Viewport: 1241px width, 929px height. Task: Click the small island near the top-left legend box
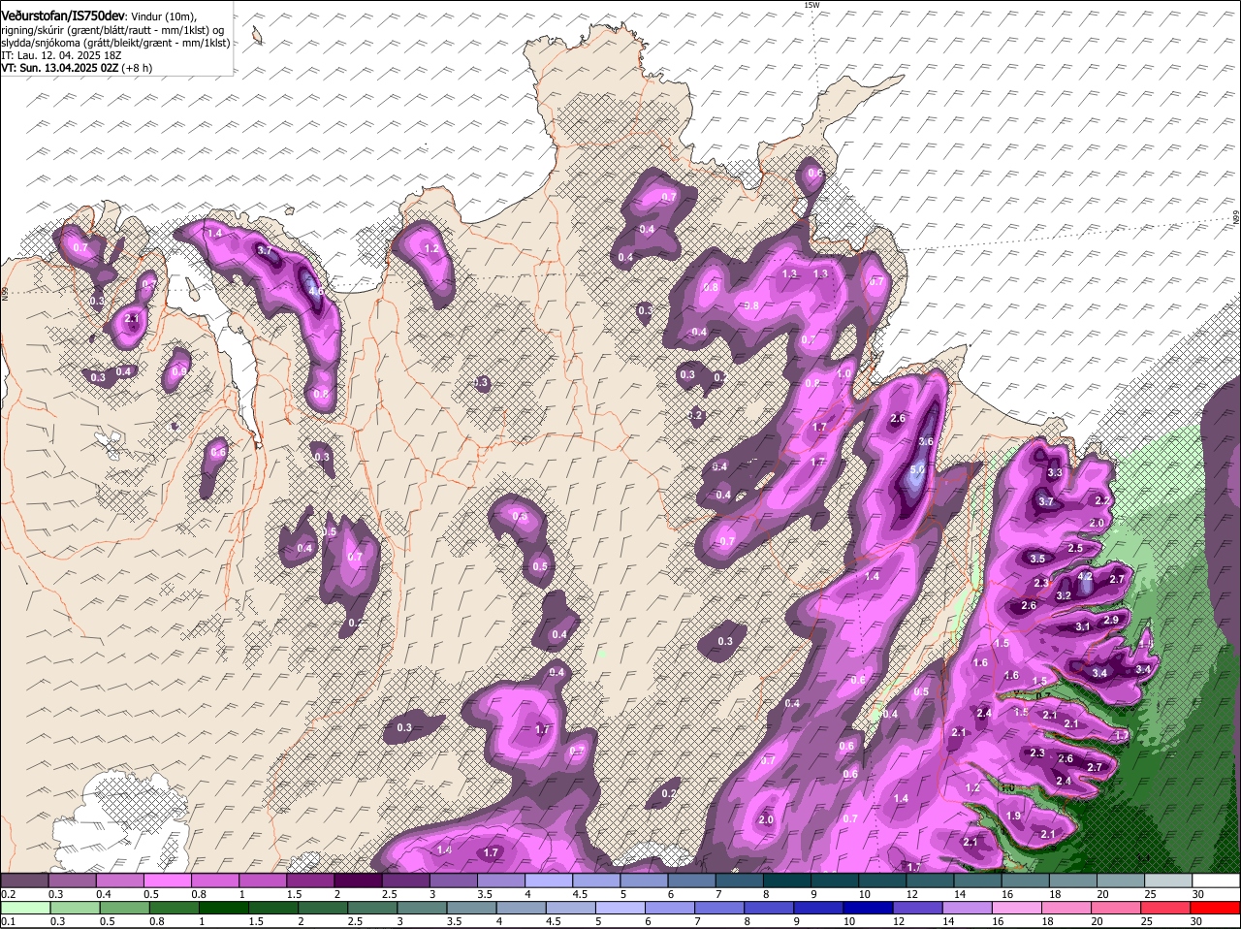click(x=257, y=36)
